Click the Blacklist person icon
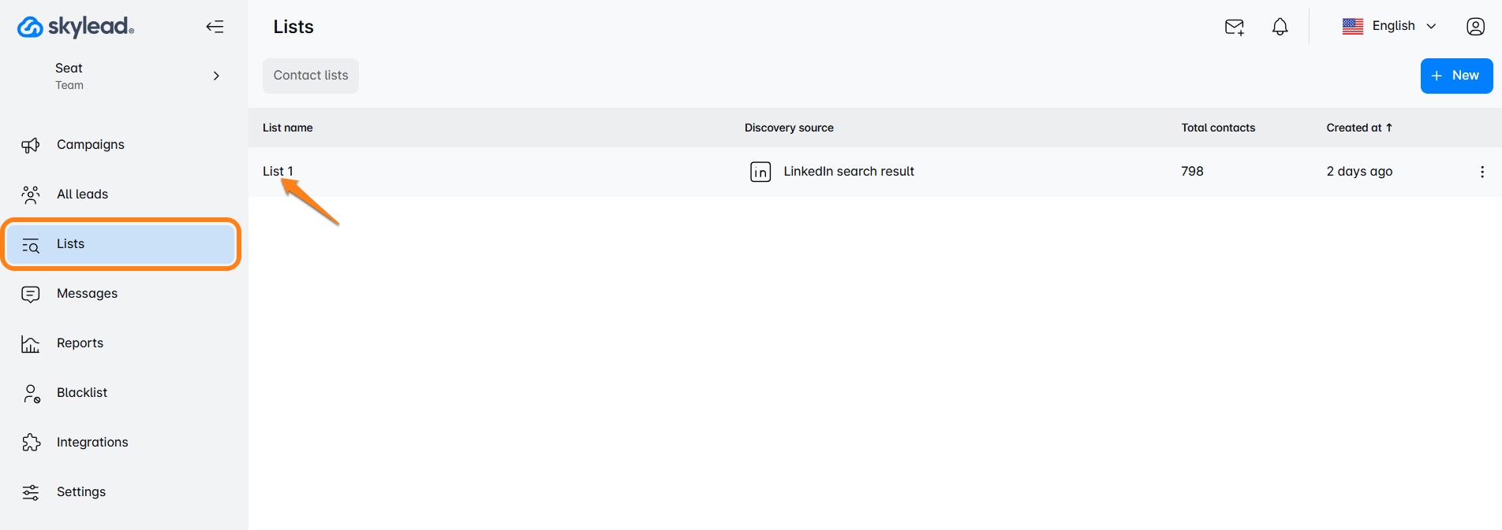Screen dimensions: 1502x530 (x=31, y=393)
